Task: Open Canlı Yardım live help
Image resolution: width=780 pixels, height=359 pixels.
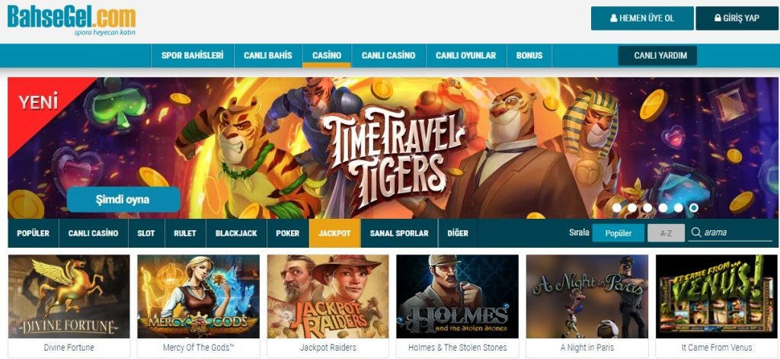Action: 657,56
